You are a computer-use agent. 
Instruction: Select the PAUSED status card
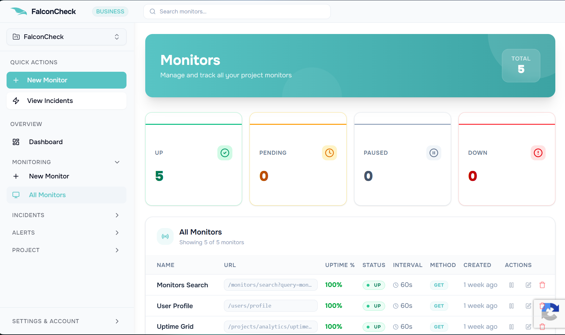click(x=403, y=159)
